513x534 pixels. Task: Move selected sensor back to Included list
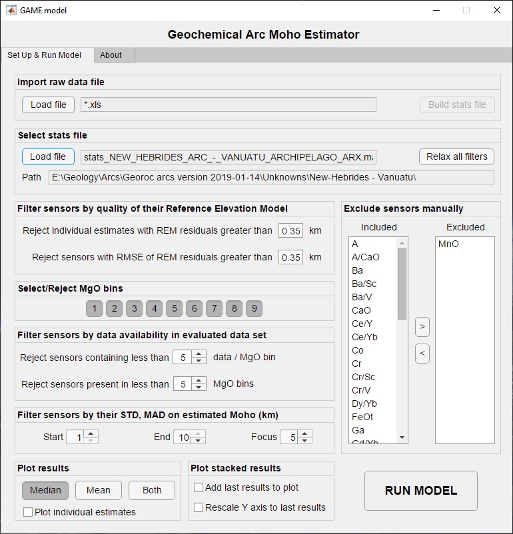click(422, 354)
